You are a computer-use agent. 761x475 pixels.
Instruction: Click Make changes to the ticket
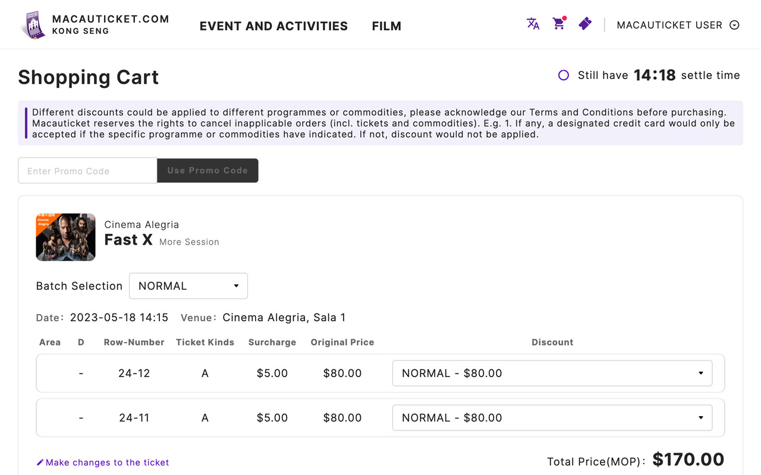108,463
